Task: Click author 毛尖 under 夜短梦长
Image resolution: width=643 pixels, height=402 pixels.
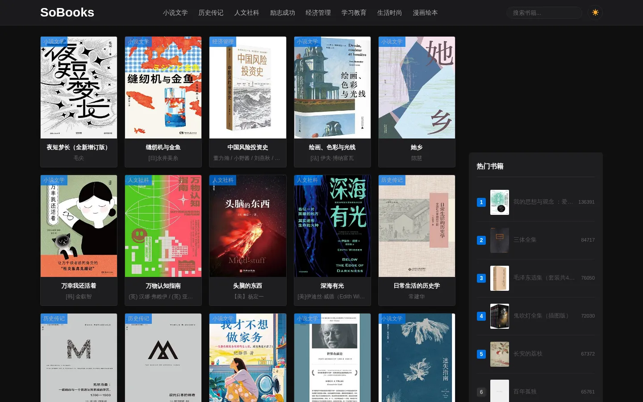Action: pos(79,158)
